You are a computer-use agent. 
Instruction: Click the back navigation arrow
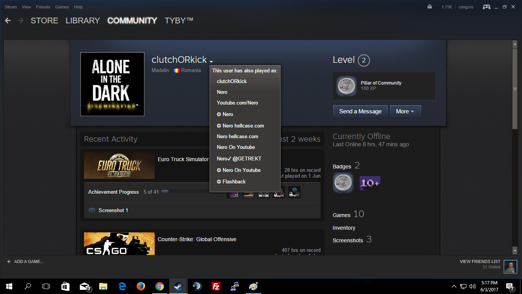(8, 21)
